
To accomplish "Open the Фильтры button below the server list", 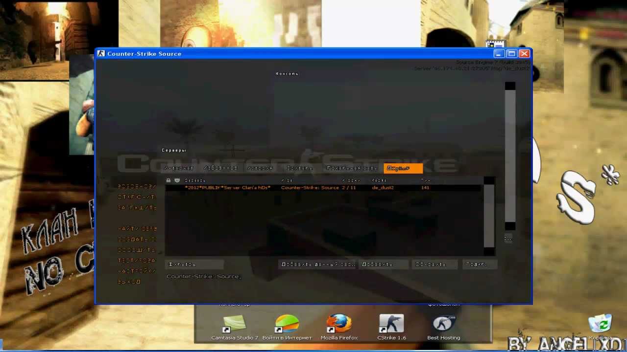I will [x=194, y=264].
